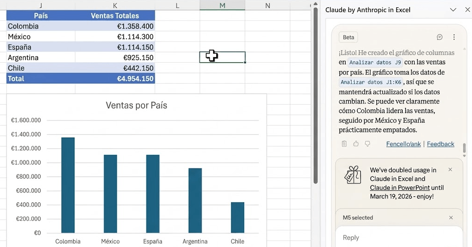Click the spreadsheet scrollbar up arrow
The width and height of the screenshot is (472, 247).
pyautogui.click(x=315, y=4)
